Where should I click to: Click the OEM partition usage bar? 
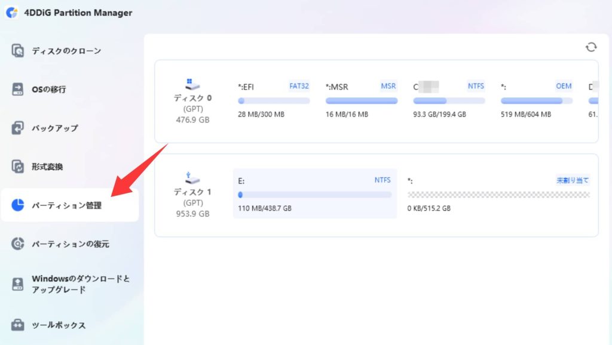tap(537, 101)
